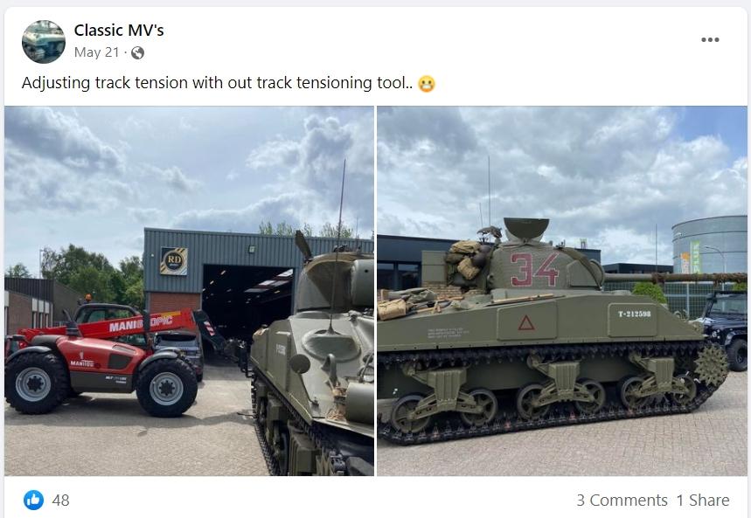Image resolution: width=751 pixels, height=518 pixels.
Task: Click the Classic MV's profile avatar
Action: (44, 42)
